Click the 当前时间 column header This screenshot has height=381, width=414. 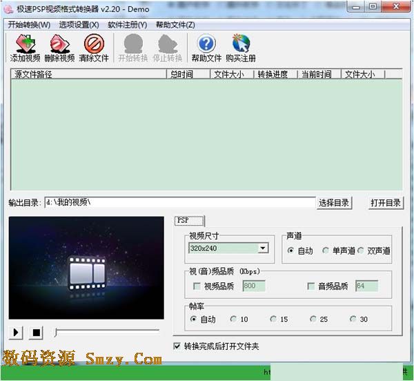[319, 74]
